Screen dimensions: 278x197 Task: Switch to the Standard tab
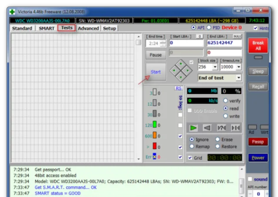click(22, 28)
